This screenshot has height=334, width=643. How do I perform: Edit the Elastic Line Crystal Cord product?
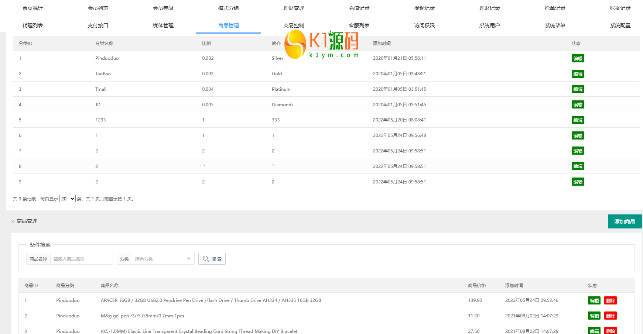coord(594,331)
